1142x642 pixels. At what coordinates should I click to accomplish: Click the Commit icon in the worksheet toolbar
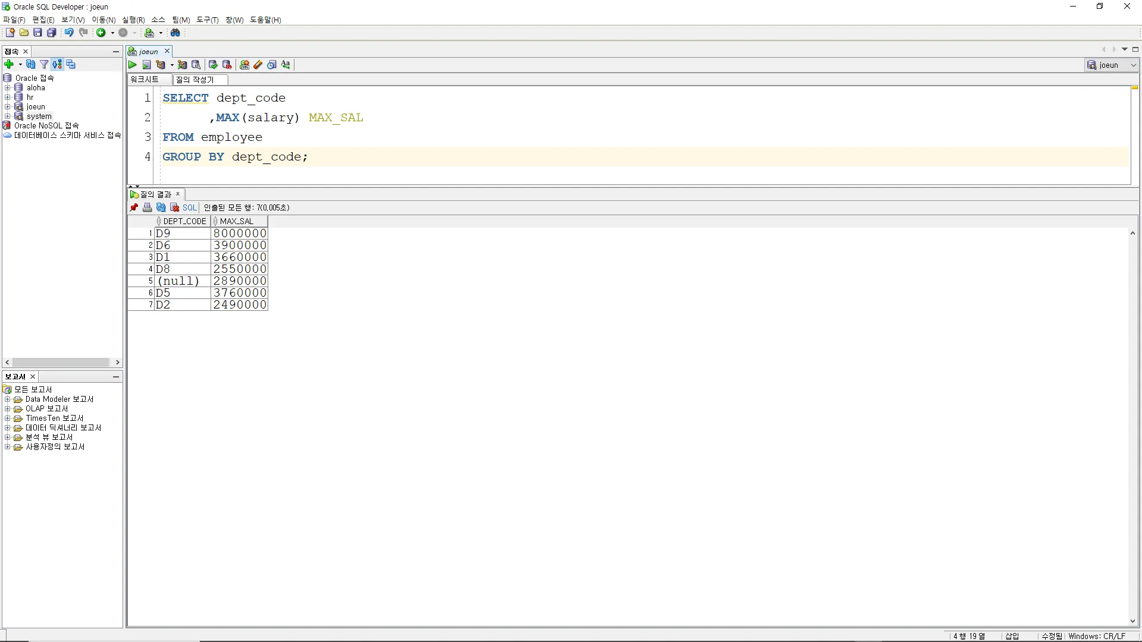[x=213, y=65]
